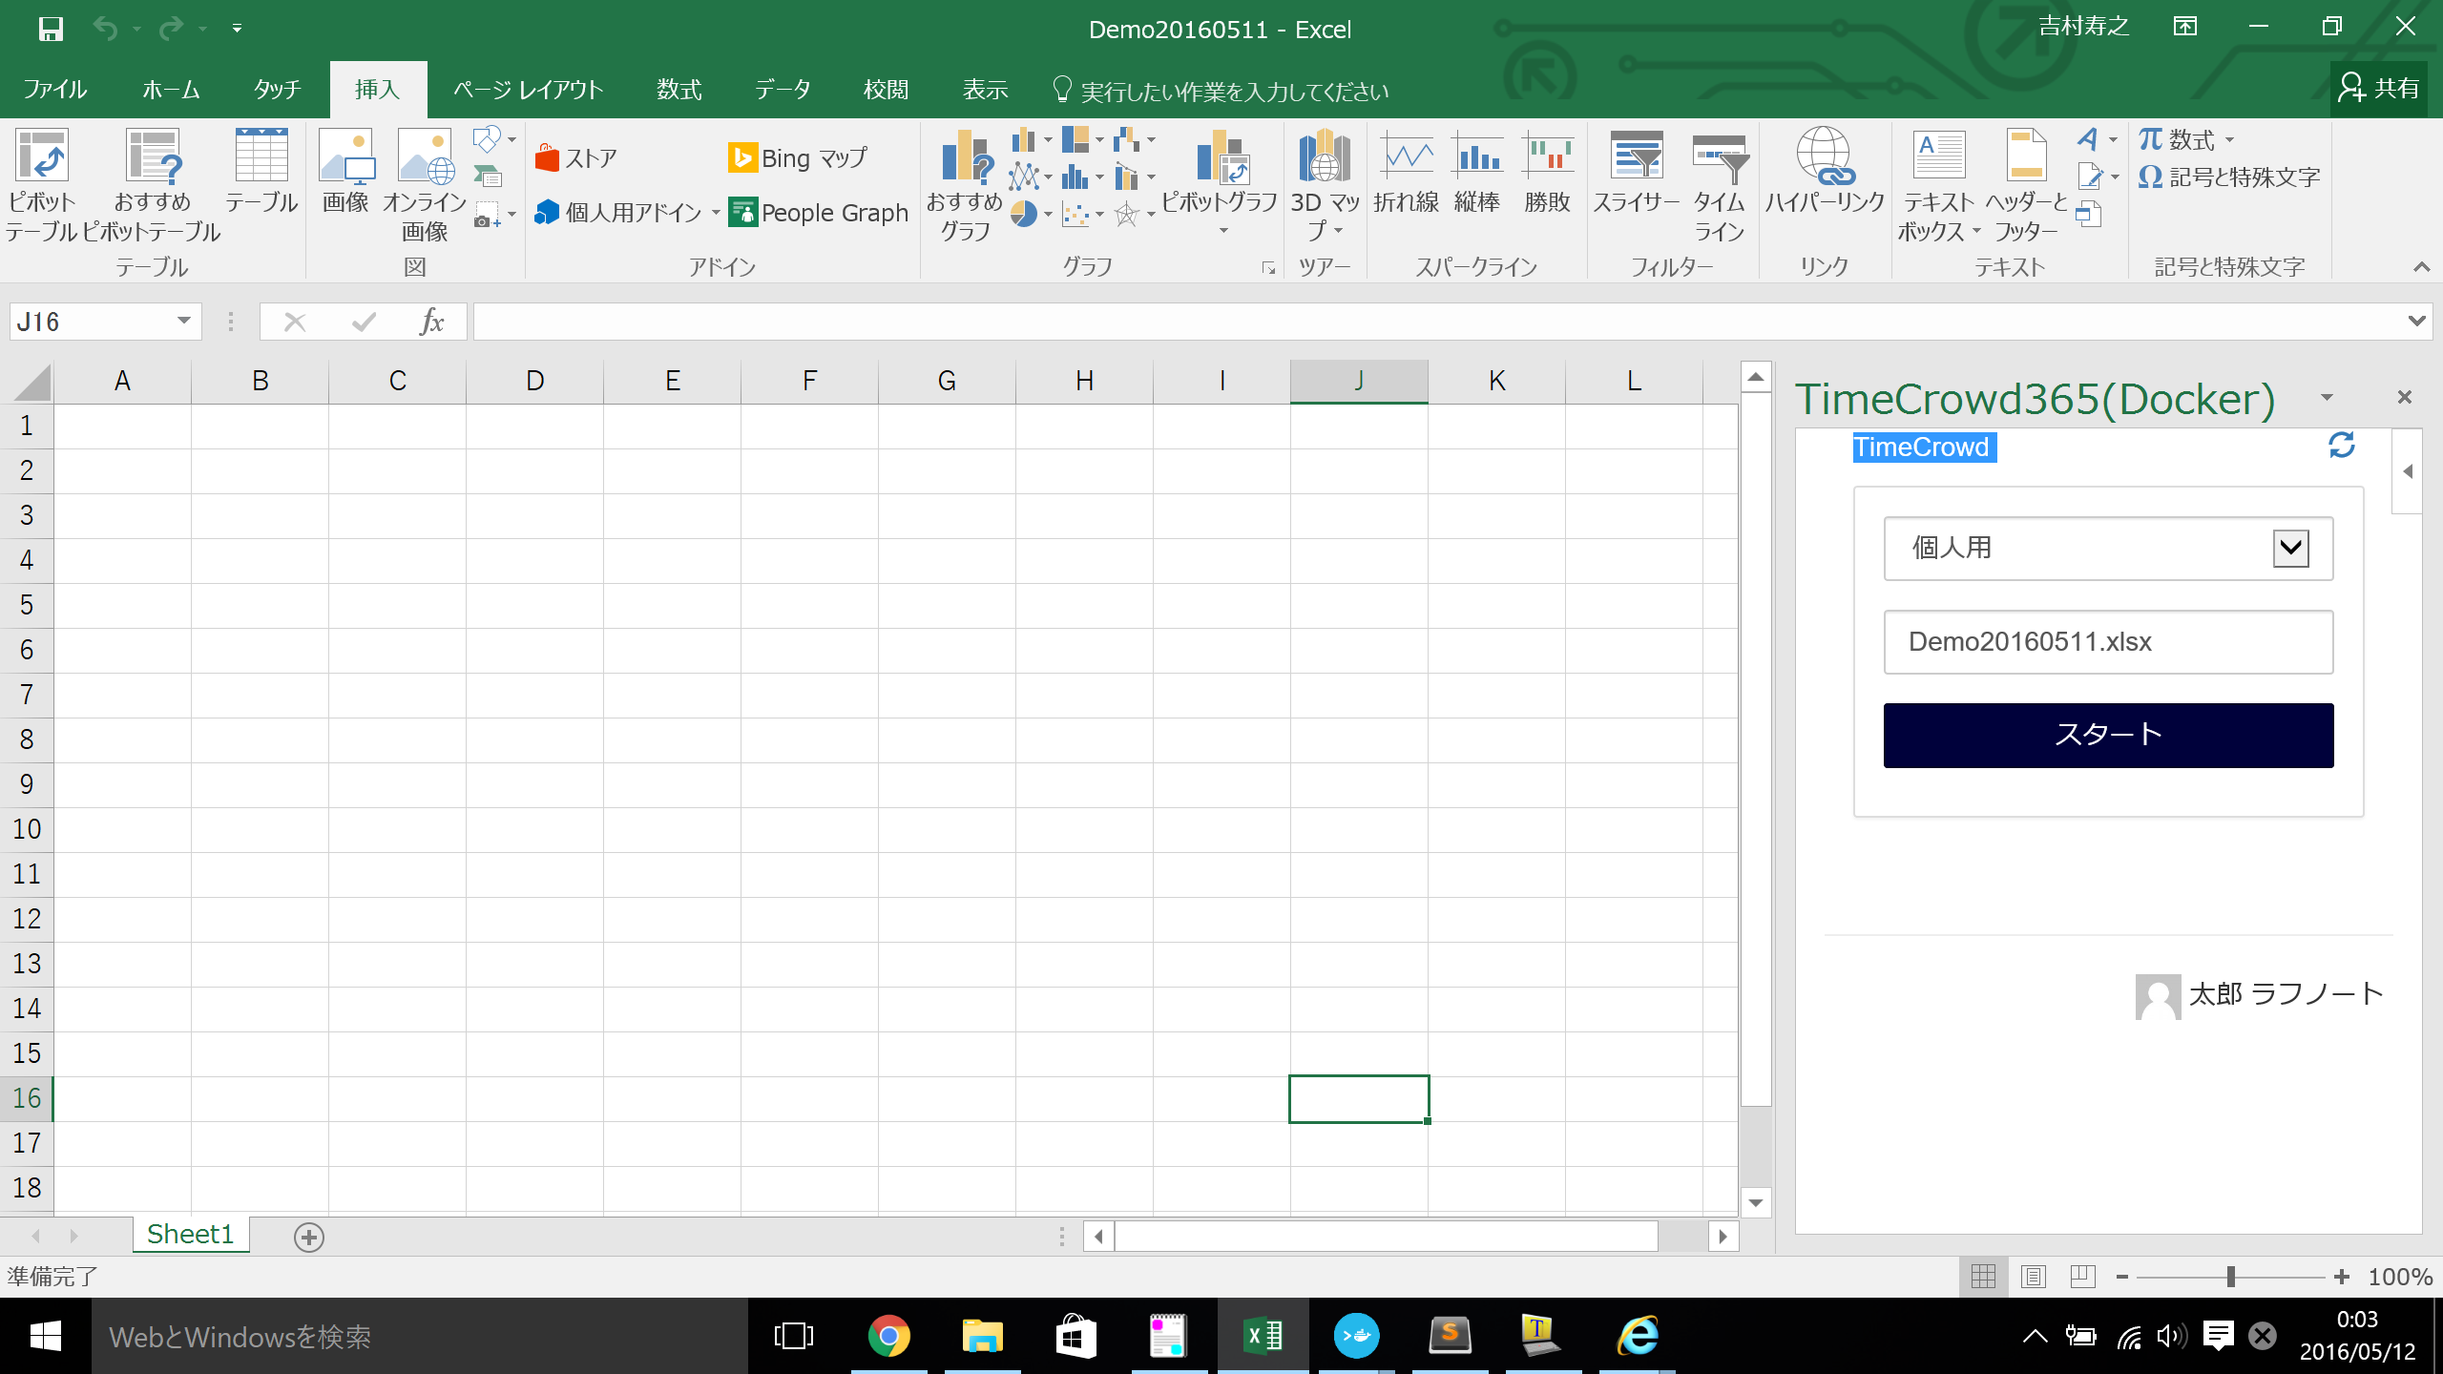This screenshot has height=1374, width=2443.
Task: Add a new sheet with plus icon
Action: pyautogui.click(x=308, y=1238)
